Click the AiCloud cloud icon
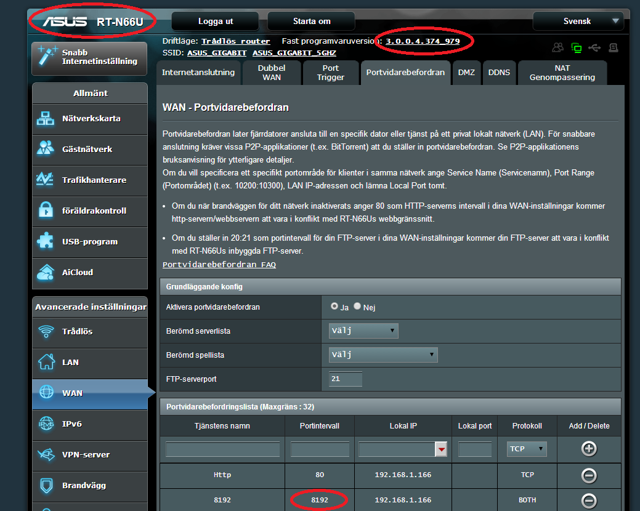 46,272
